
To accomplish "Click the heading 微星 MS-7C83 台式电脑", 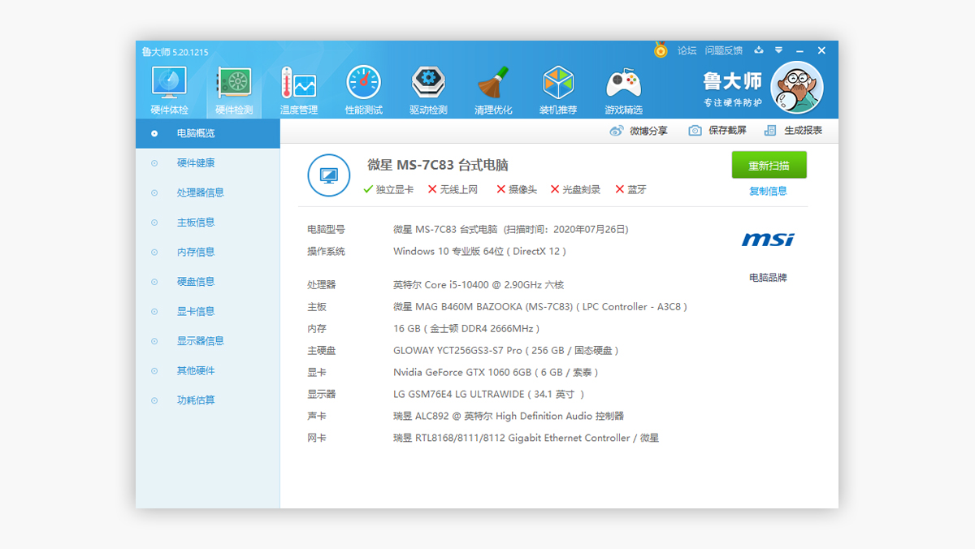I will (x=438, y=165).
